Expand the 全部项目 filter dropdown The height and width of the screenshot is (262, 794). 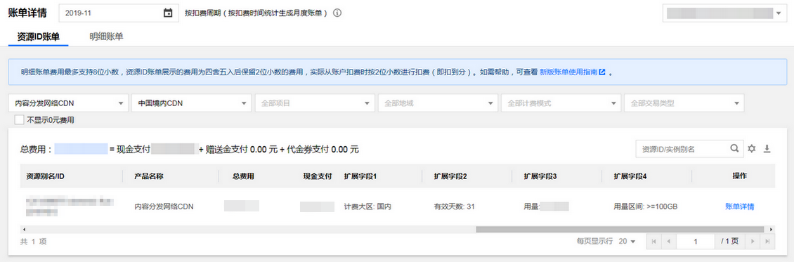(x=315, y=103)
